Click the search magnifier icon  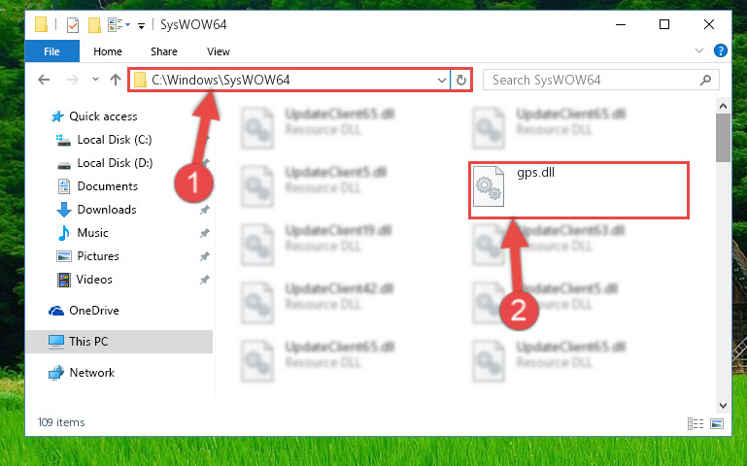click(x=705, y=80)
